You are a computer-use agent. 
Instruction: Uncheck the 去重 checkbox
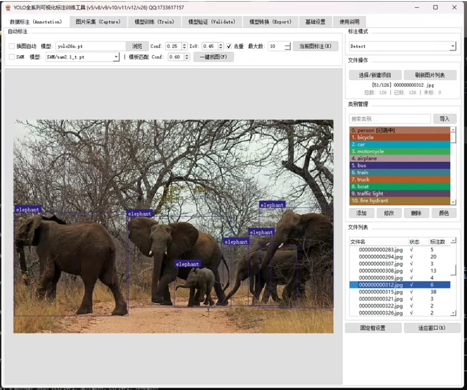coord(229,46)
